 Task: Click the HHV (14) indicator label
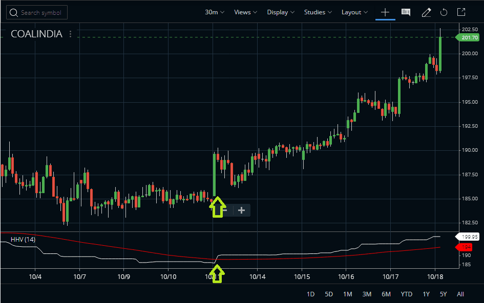[23, 239]
